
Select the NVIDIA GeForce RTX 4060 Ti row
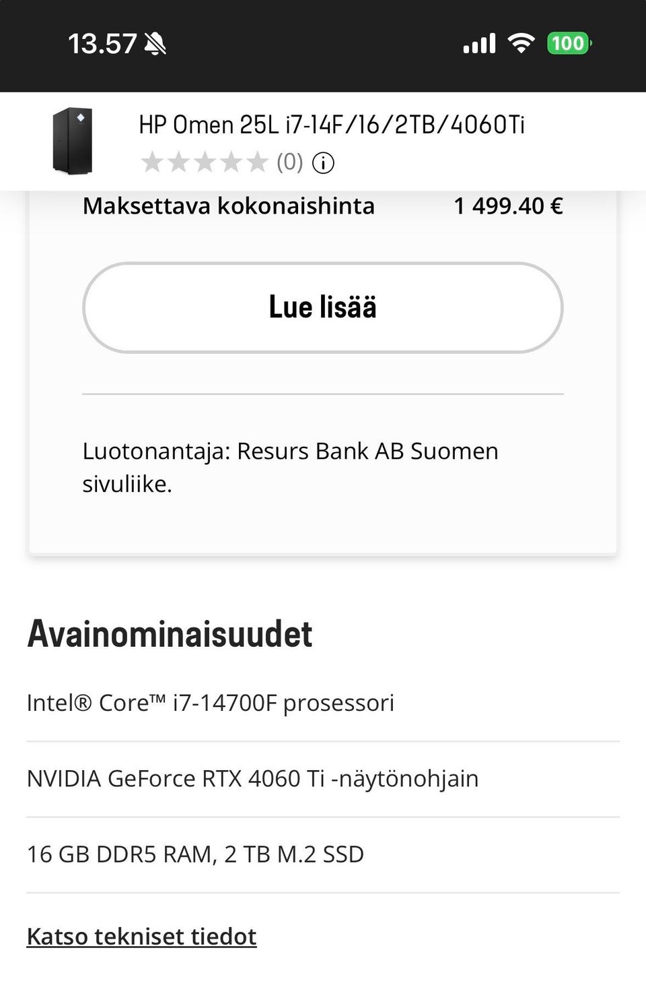(252, 778)
